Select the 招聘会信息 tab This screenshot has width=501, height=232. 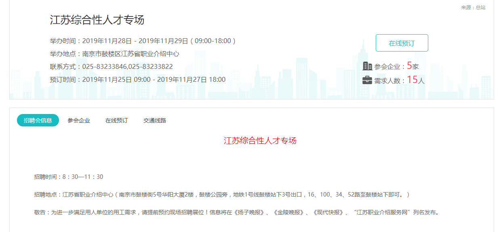(38, 120)
